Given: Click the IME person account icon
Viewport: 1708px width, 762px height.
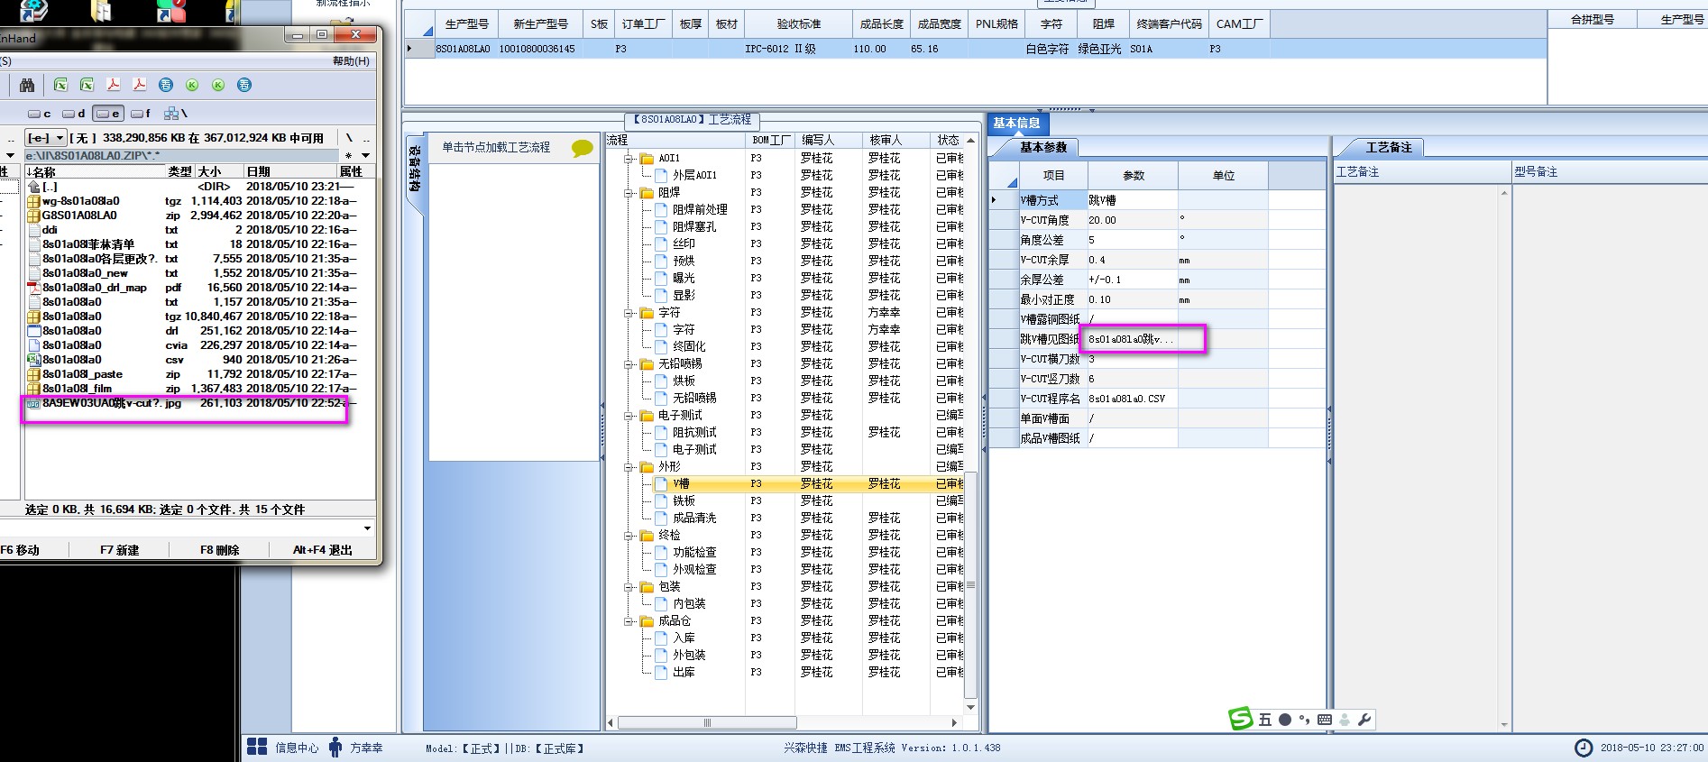Looking at the screenshot, I should pyautogui.click(x=1344, y=720).
